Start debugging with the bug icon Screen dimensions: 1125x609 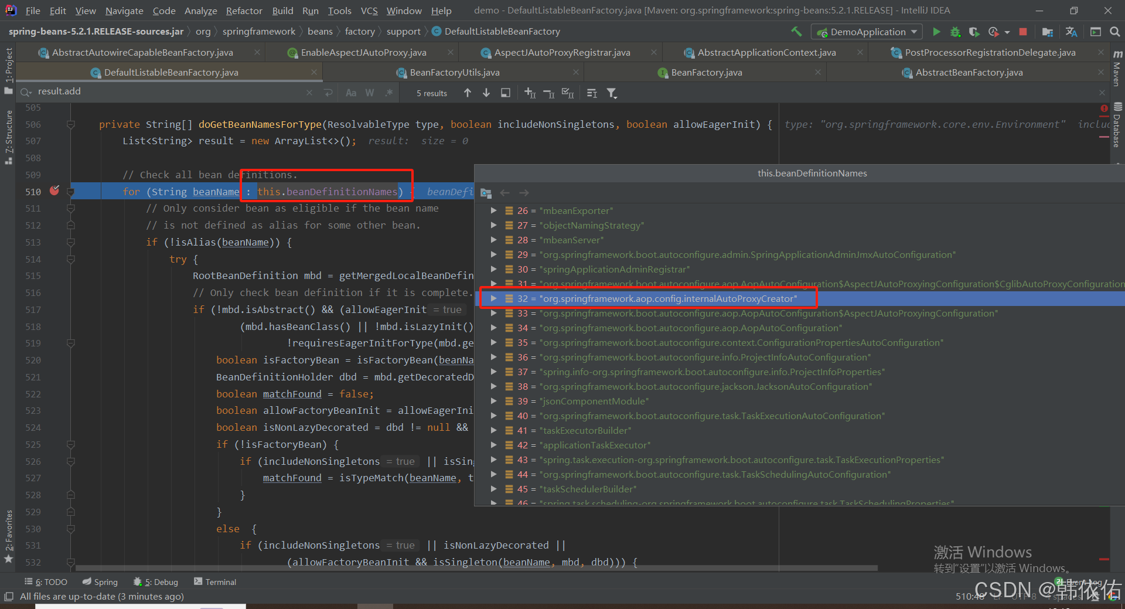click(955, 32)
